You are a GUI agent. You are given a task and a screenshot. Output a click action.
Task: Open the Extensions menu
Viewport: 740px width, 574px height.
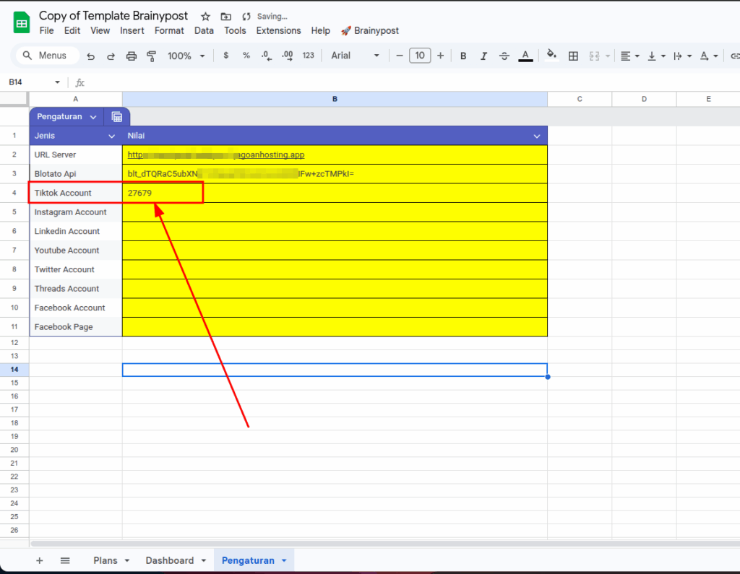278,30
